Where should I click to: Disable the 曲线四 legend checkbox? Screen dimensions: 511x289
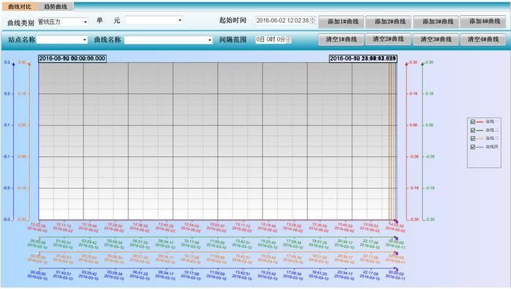[472, 147]
